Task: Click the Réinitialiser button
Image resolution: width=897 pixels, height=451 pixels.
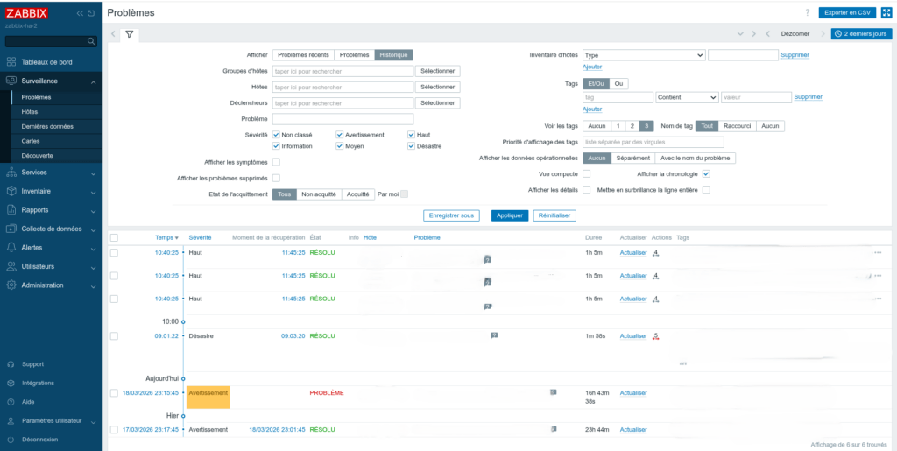Action: (x=554, y=215)
